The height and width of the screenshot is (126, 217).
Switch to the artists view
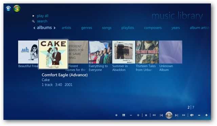[x=66, y=28]
